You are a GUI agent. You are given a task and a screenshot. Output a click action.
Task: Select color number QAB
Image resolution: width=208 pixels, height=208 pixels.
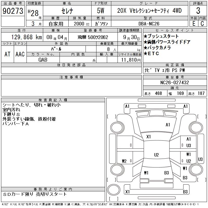pyautogui.click(x=43, y=60)
